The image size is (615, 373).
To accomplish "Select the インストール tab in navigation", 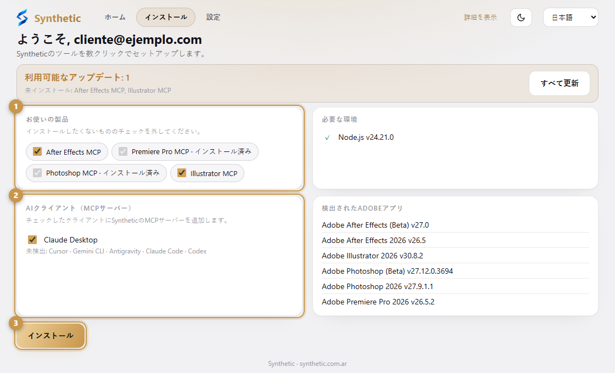I will (x=165, y=17).
